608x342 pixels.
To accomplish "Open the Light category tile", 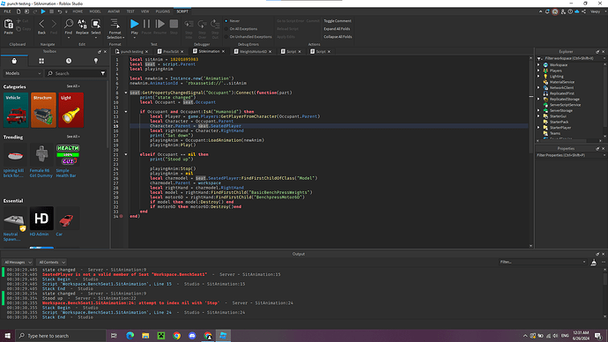I will 71,110.
